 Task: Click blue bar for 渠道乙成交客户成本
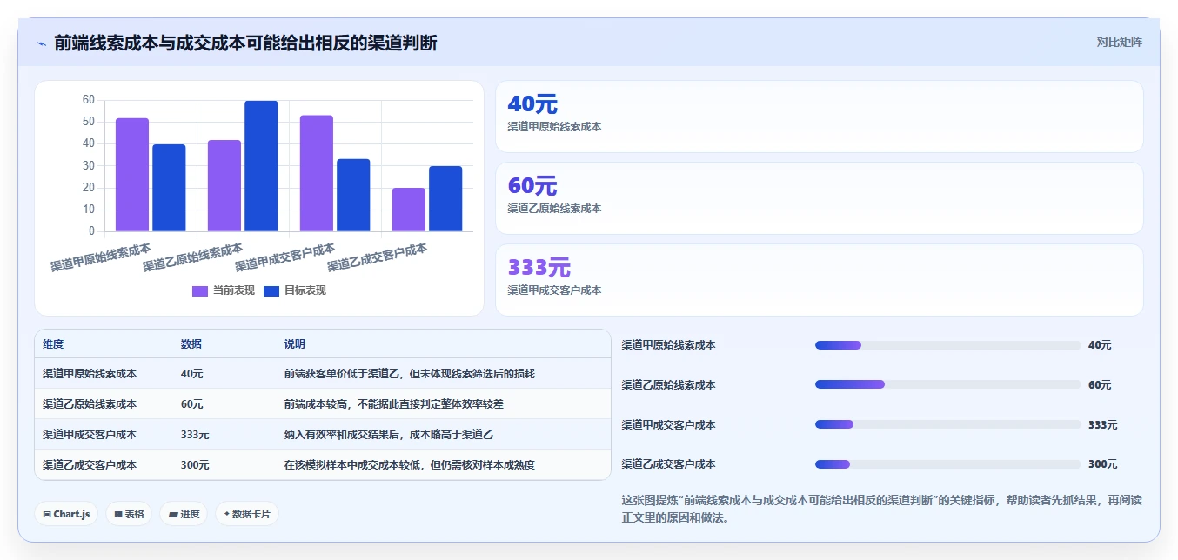(445, 198)
